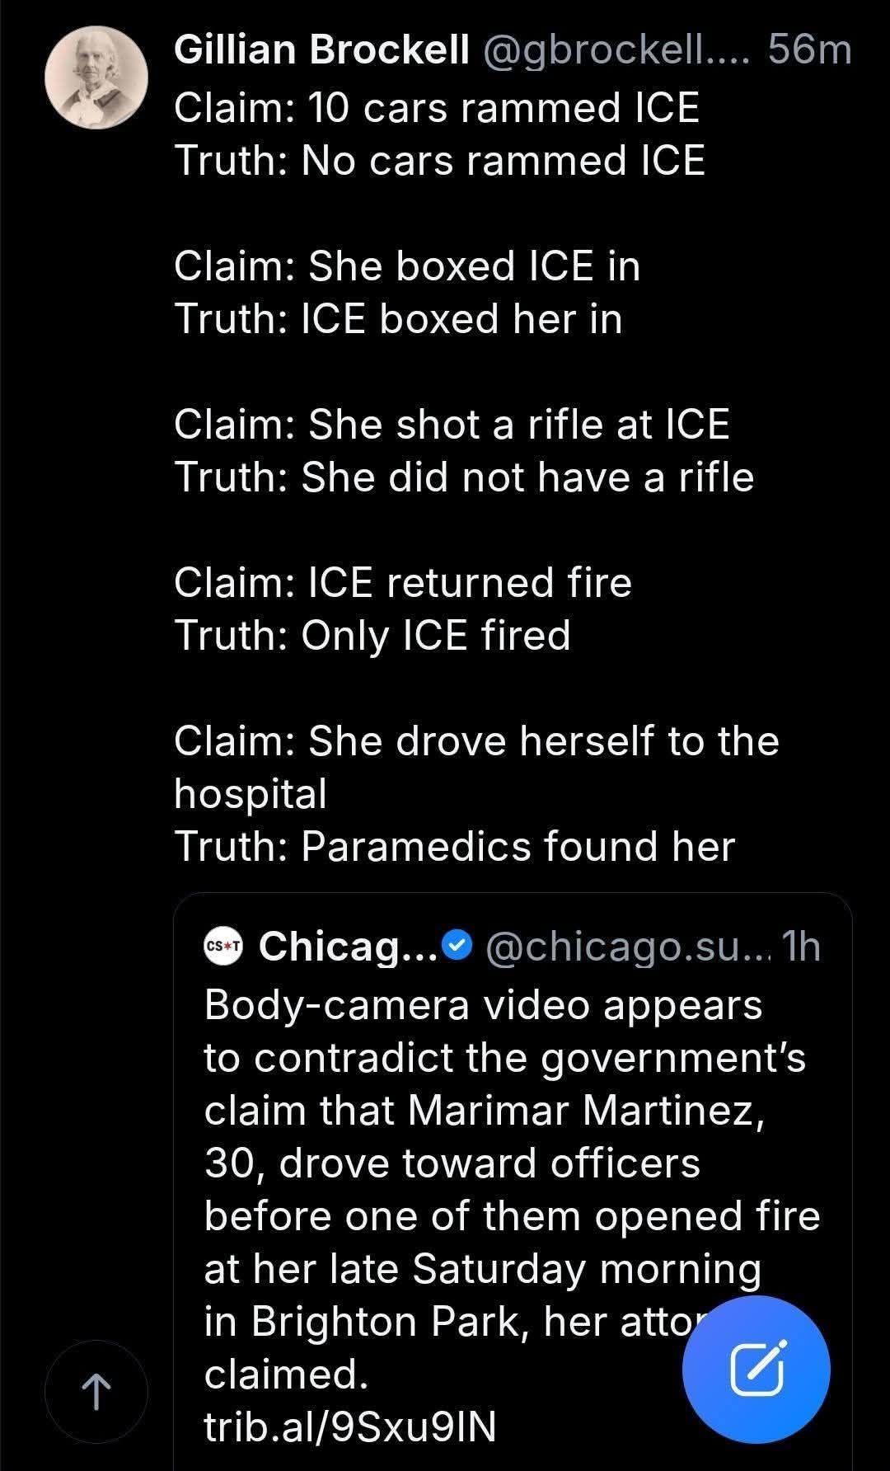This screenshot has height=1471, width=890.
Task: Tap the scroll-to-top arrow button
Action: [x=96, y=1392]
